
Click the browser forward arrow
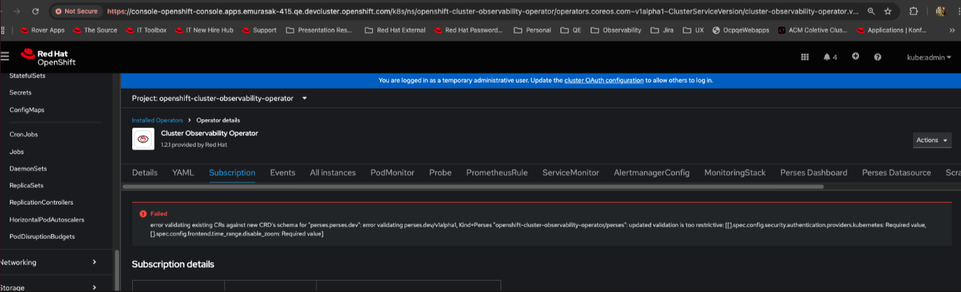click(16, 11)
